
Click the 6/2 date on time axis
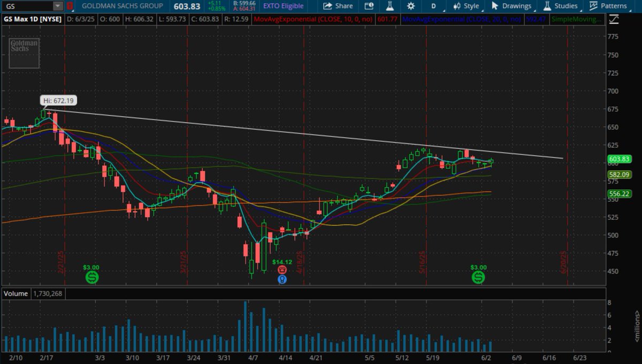point(486,358)
